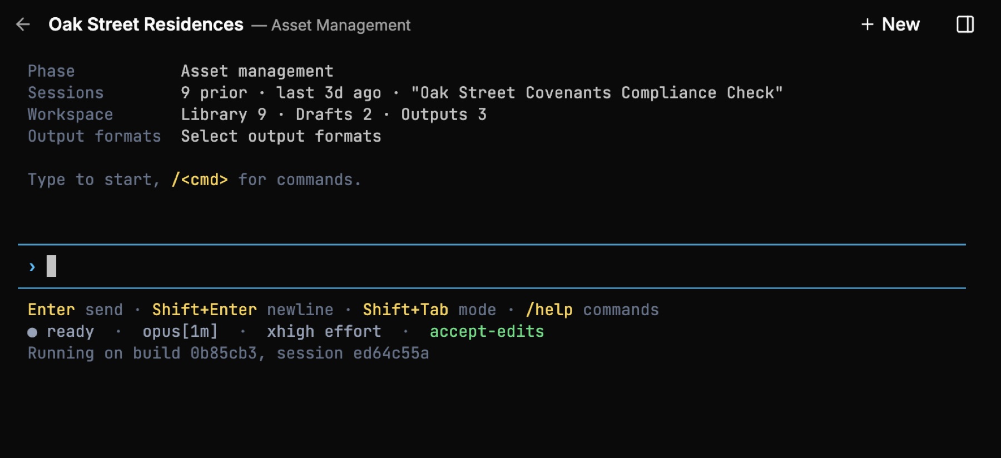Toggle the "accept-edits" mode label
The height and width of the screenshot is (458, 1001).
tap(487, 332)
